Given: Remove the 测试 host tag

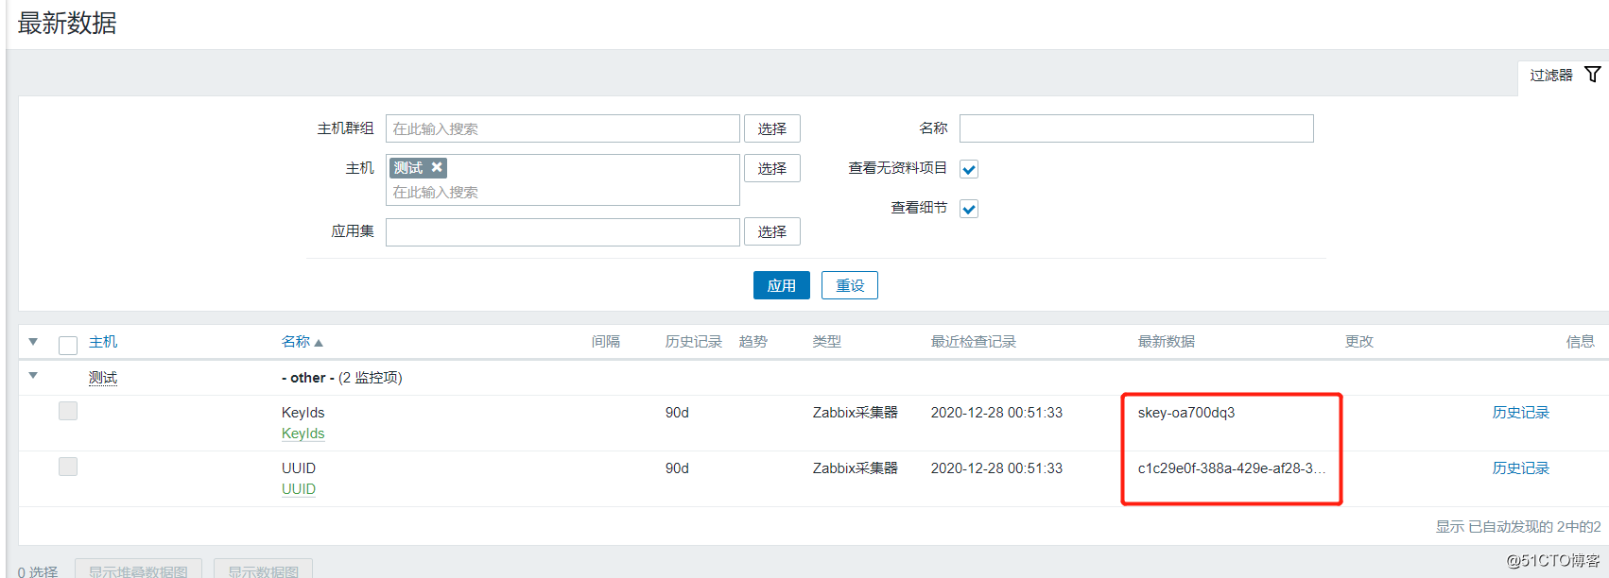Looking at the screenshot, I should 437,167.
